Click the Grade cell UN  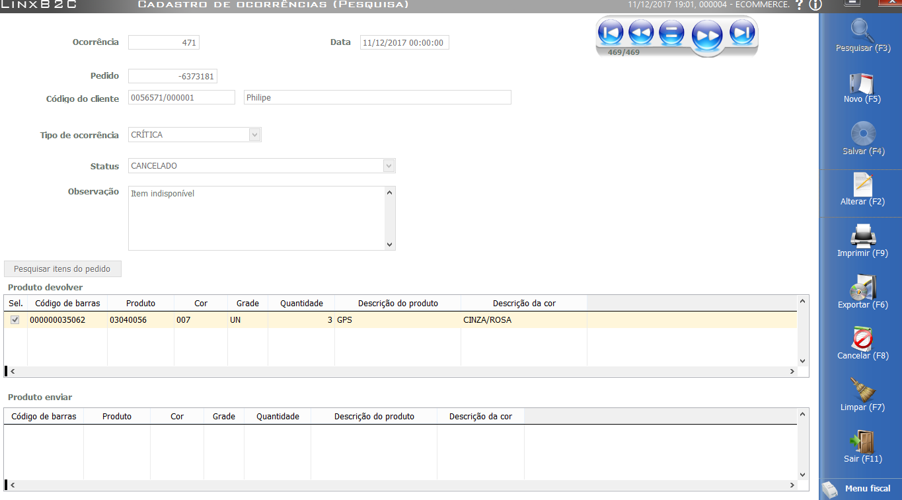pos(248,320)
